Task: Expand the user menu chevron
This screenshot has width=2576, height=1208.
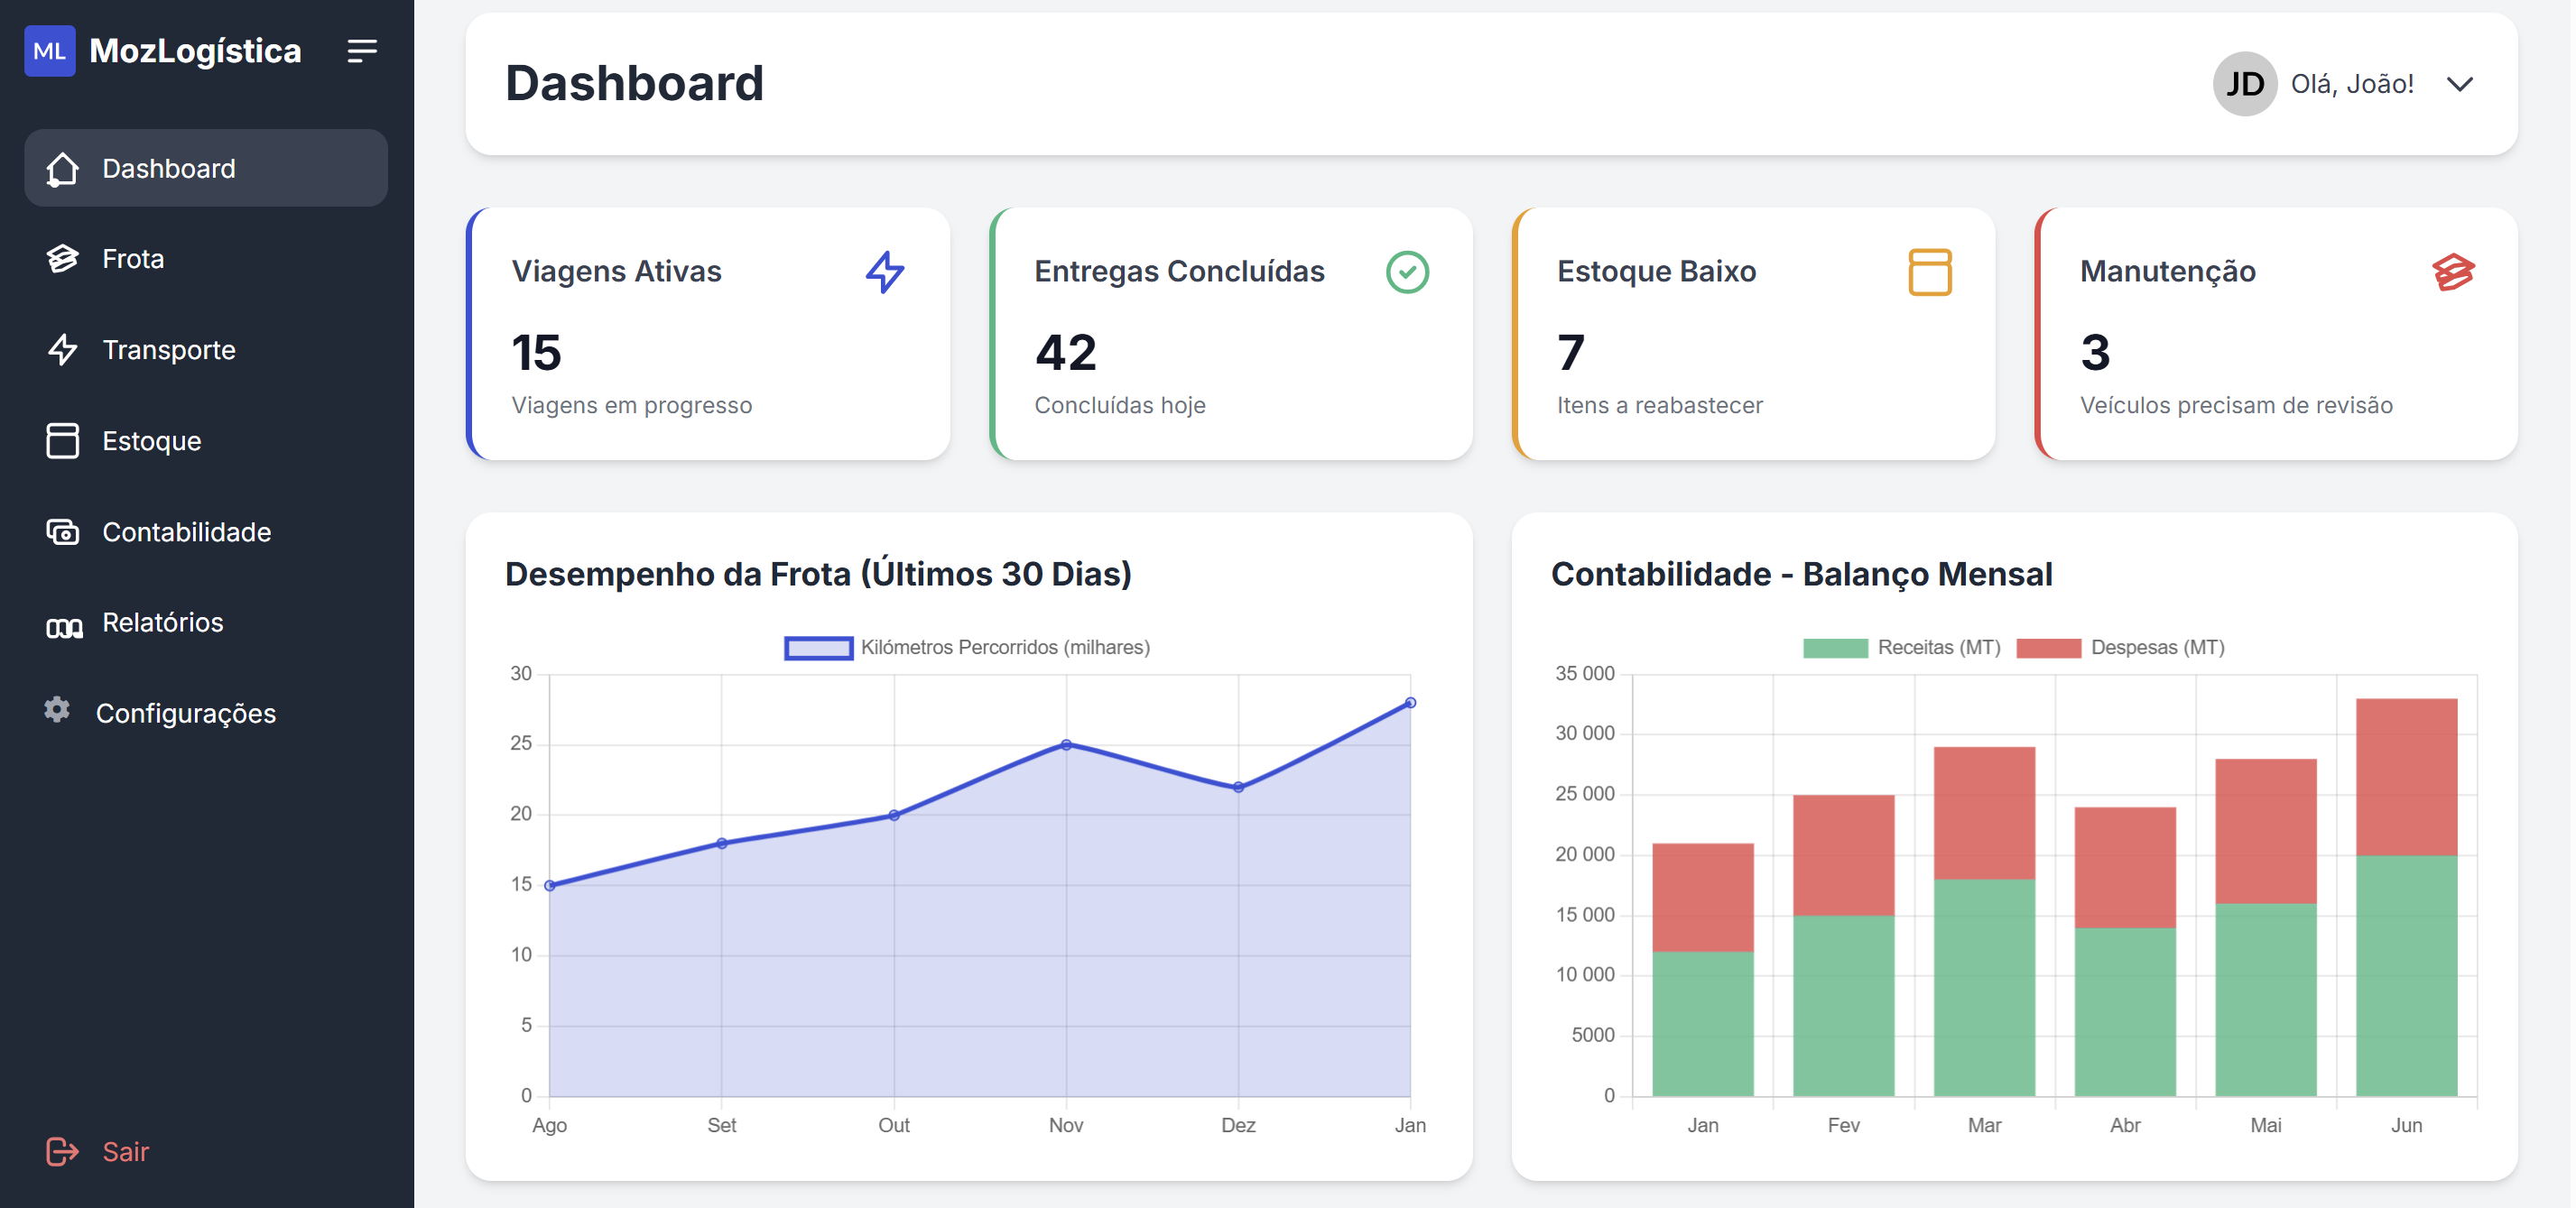Action: click(x=2460, y=84)
